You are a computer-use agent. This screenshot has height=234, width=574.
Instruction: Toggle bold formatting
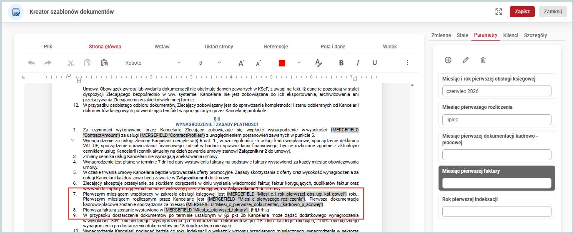click(341, 63)
